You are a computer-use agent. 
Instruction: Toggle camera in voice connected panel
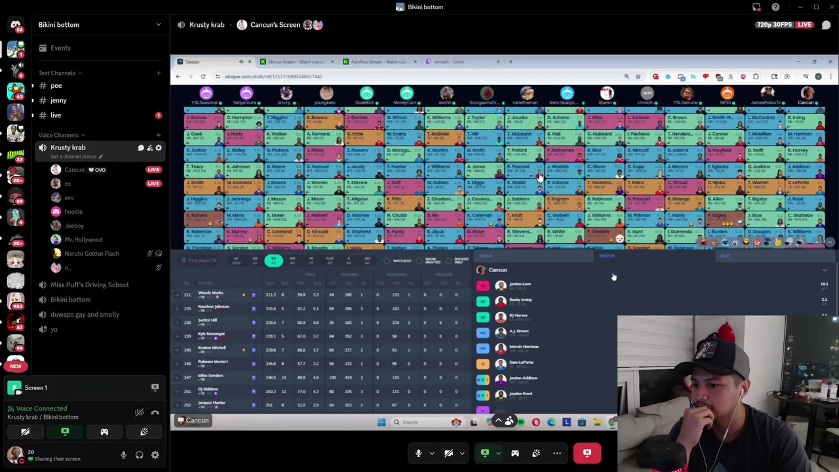[x=25, y=432]
